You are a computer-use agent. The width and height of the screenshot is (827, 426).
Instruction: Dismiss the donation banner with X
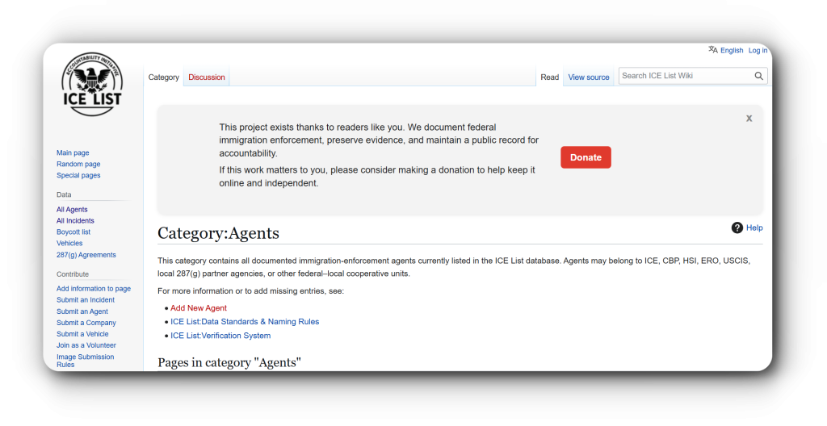(749, 118)
